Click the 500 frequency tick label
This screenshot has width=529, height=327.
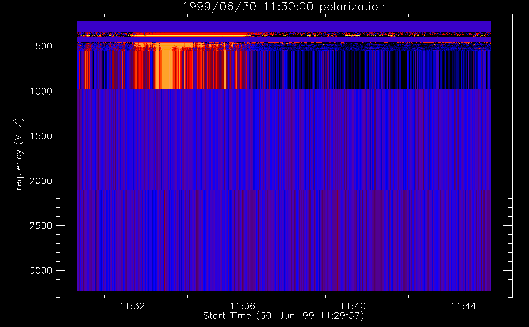coord(44,46)
